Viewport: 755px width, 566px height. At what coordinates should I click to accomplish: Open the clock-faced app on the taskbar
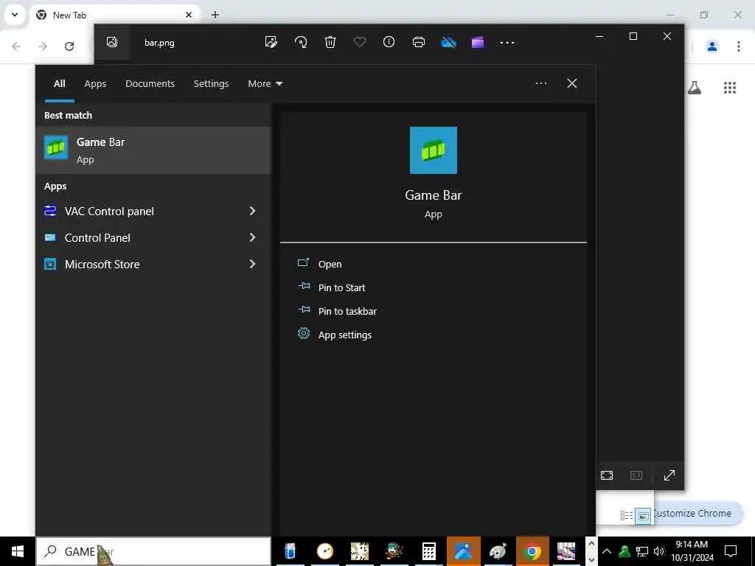[325, 551]
